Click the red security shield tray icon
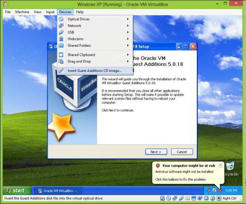 [x=220, y=190]
